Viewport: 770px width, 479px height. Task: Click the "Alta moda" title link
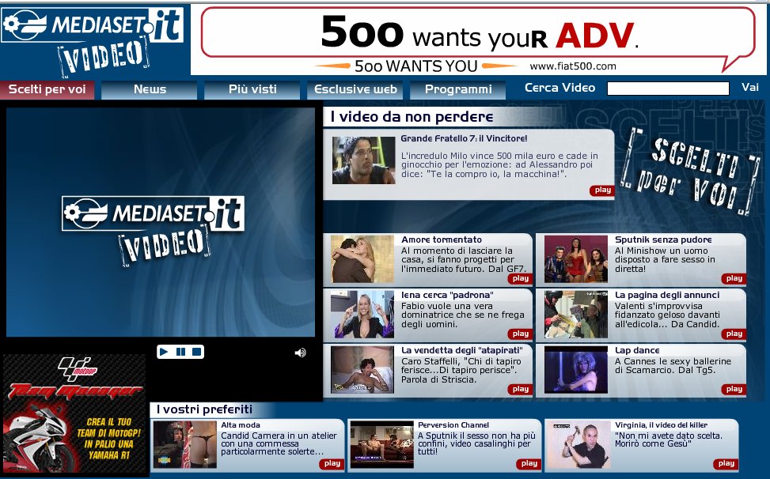pyautogui.click(x=241, y=425)
